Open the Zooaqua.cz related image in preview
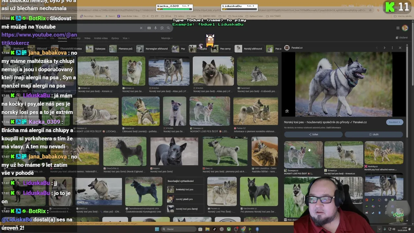This screenshot has width=414, height=233. click(x=303, y=155)
